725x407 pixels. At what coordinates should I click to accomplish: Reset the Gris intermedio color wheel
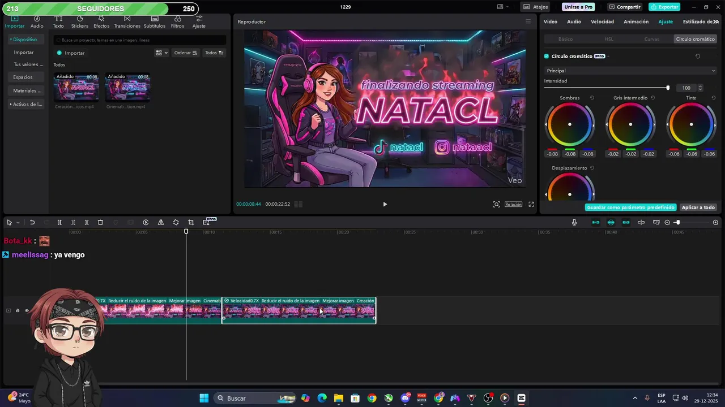(x=652, y=98)
